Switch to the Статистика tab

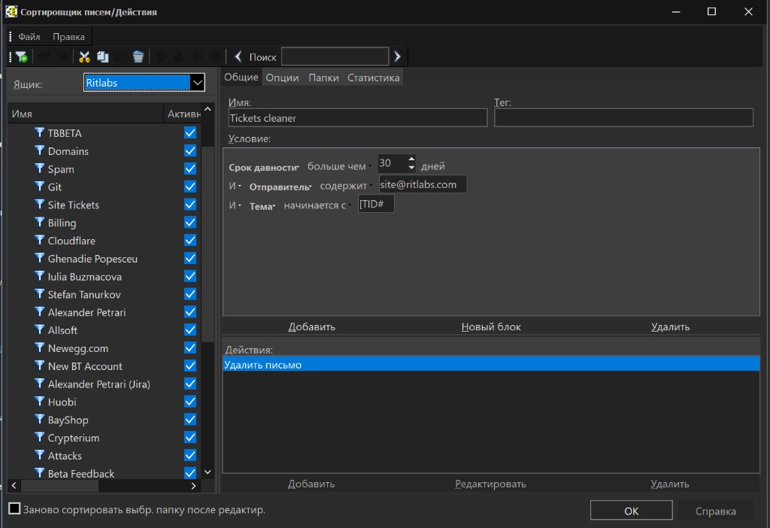pyautogui.click(x=373, y=77)
